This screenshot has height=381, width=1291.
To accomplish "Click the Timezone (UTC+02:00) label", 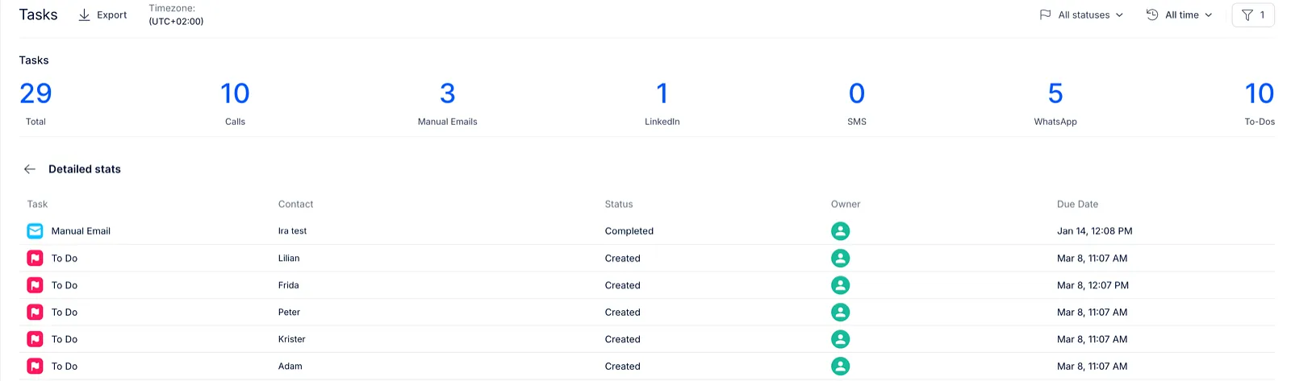I will click(x=176, y=15).
